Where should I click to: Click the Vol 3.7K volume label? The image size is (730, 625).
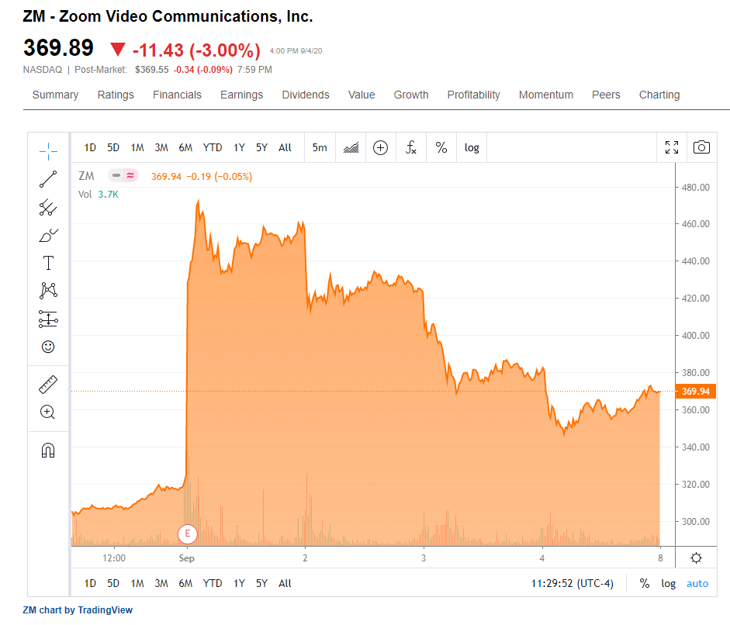(x=99, y=195)
